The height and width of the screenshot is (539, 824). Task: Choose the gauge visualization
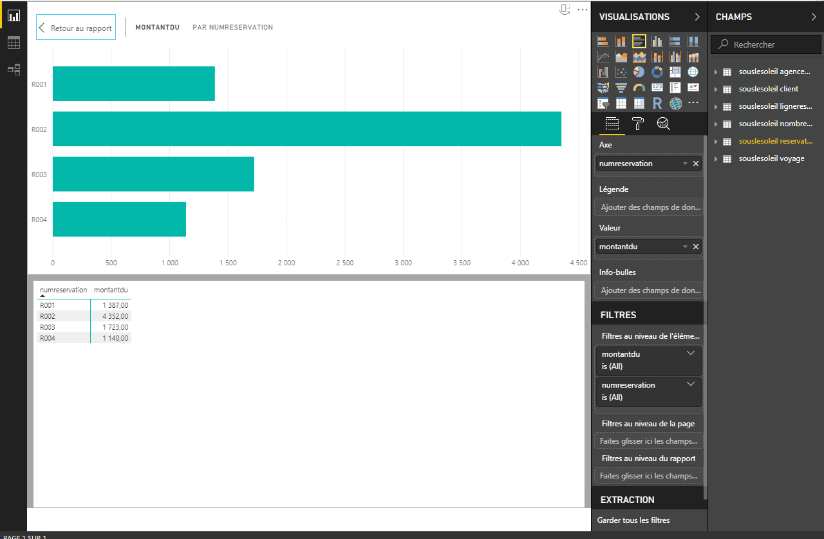(x=639, y=88)
